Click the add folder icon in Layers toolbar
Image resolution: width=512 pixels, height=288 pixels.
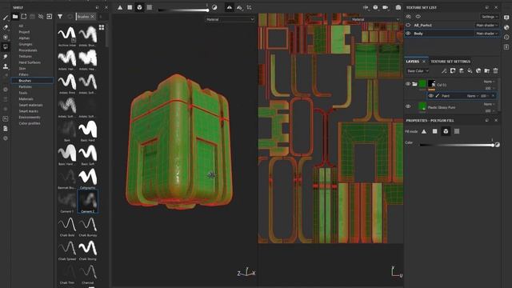[x=487, y=70]
